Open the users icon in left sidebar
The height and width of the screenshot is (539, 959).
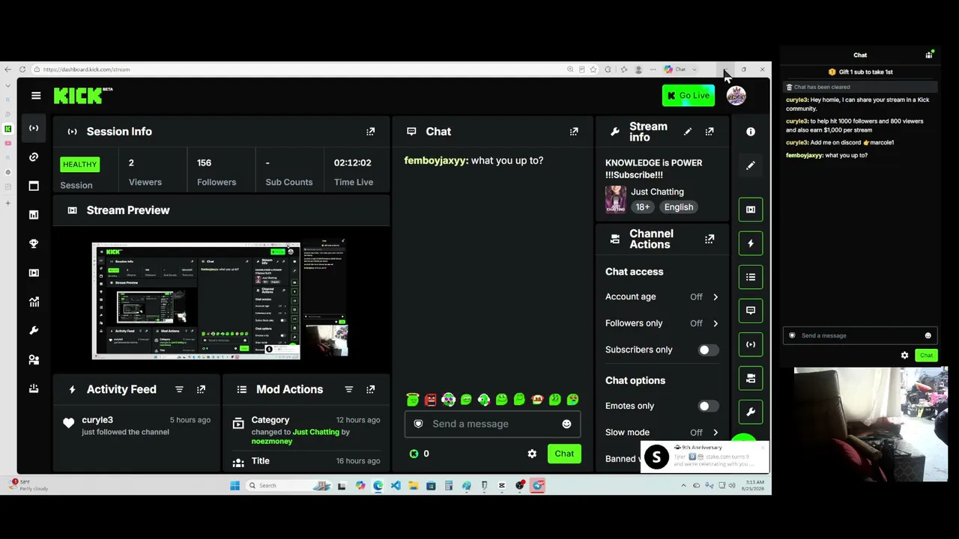point(34,360)
